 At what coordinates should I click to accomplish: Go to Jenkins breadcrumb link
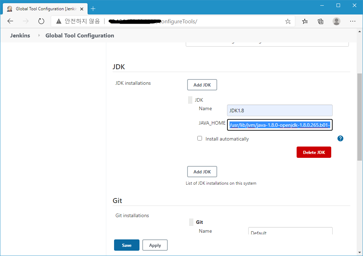pos(20,35)
